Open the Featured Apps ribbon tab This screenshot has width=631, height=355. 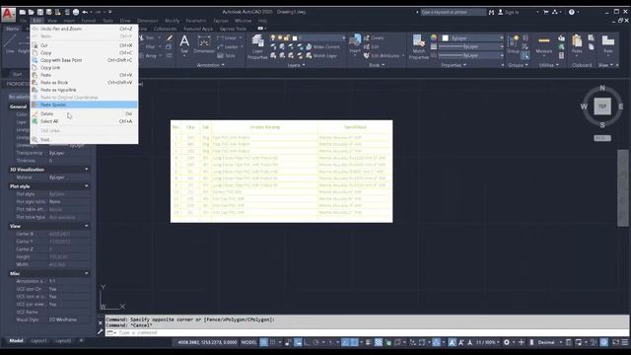pyautogui.click(x=198, y=29)
